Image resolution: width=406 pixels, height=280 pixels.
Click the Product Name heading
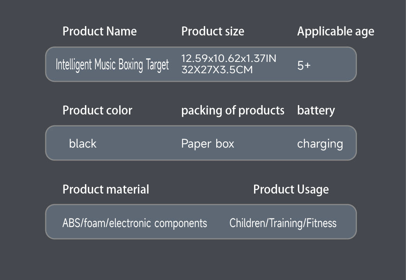point(99,32)
